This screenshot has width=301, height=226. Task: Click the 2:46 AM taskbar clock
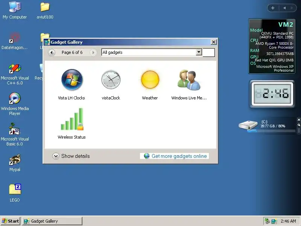288,221
